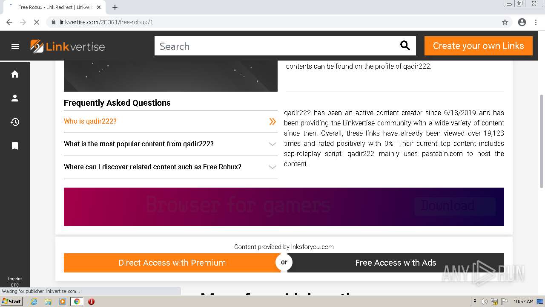Click chevron beside most popular content question
This screenshot has width=545, height=307.
(272, 144)
